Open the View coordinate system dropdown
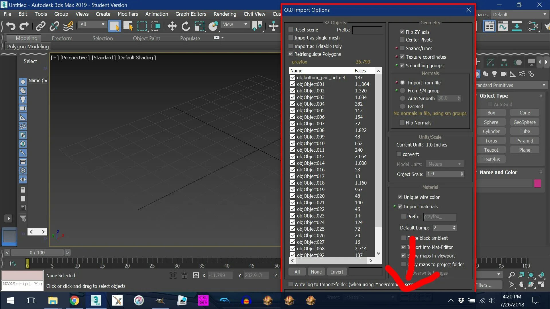550x309 pixels. [x=235, y=24]
